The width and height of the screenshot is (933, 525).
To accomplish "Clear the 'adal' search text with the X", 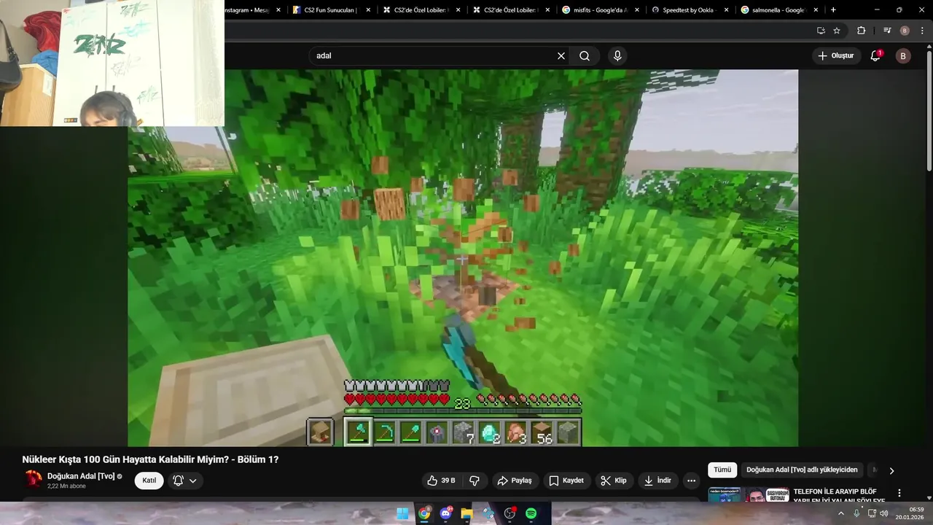I will (x=561, y=55).
